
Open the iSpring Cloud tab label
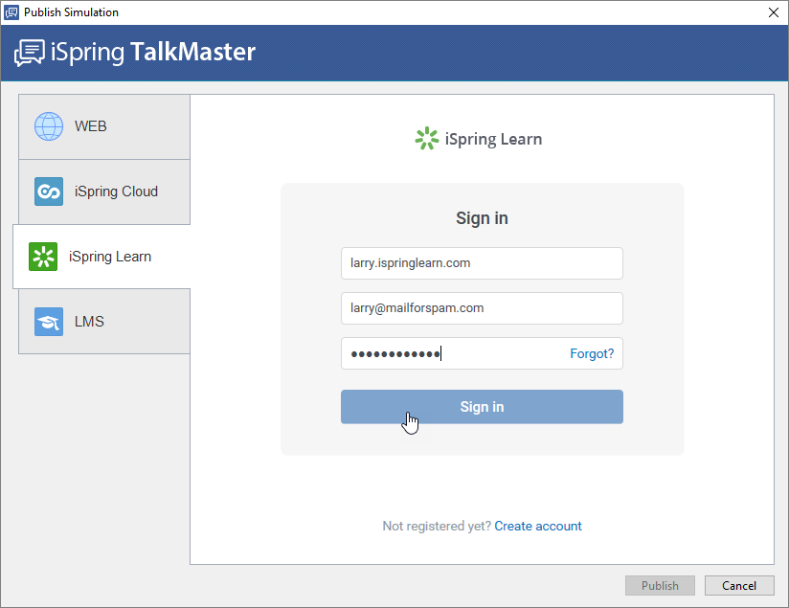click(116, 191)
